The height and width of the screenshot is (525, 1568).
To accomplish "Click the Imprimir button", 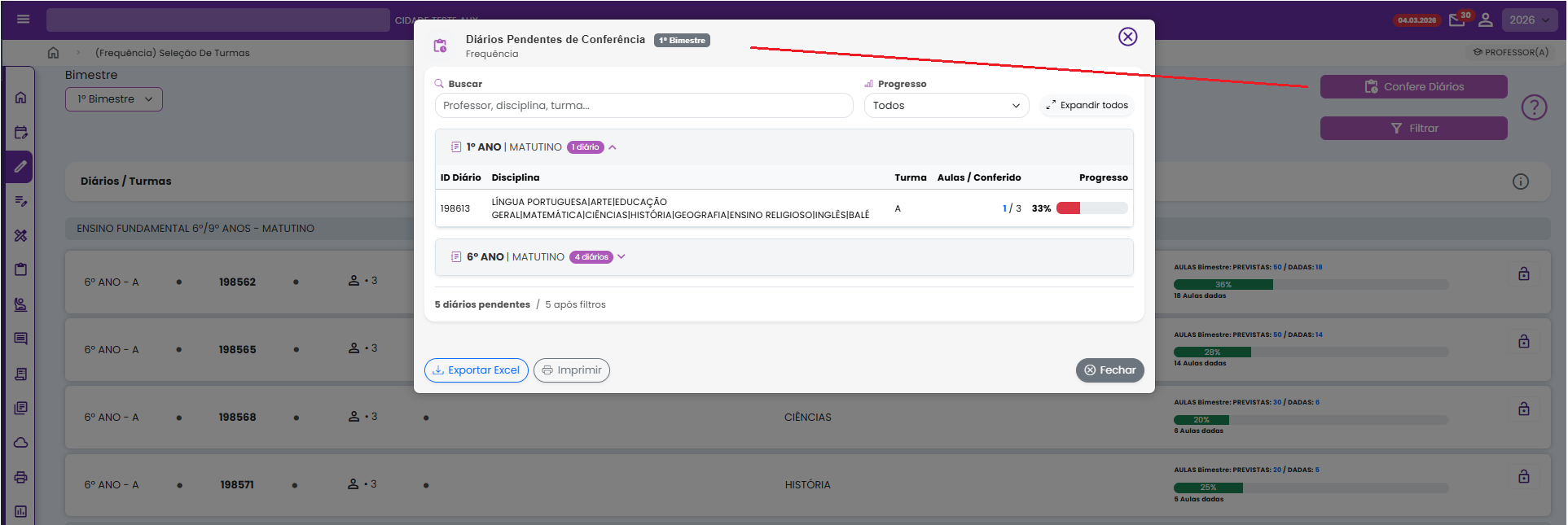I will point(572,370).
